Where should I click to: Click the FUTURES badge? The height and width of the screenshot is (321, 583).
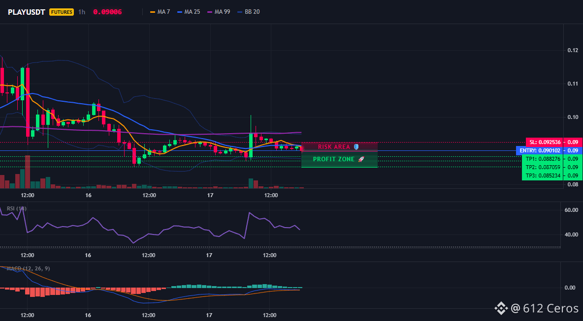62,12
